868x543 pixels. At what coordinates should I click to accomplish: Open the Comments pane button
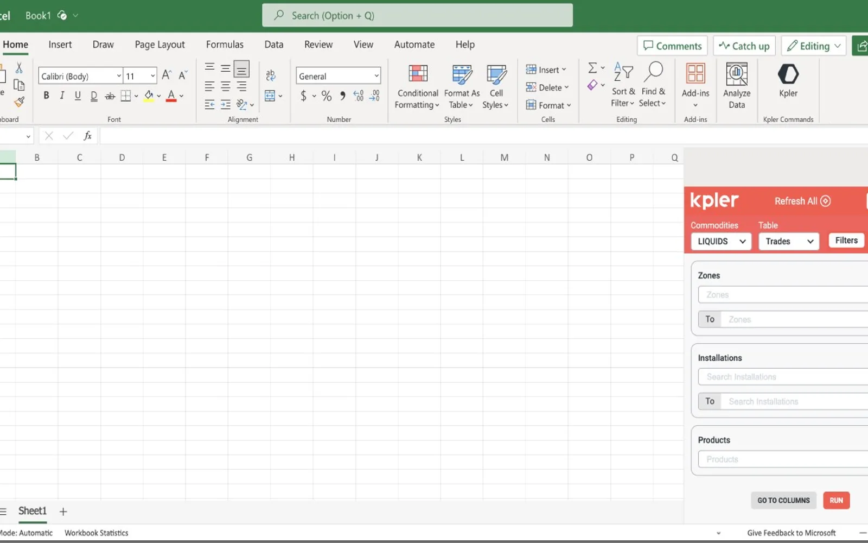pyautogui.click(x=672, y=46)
